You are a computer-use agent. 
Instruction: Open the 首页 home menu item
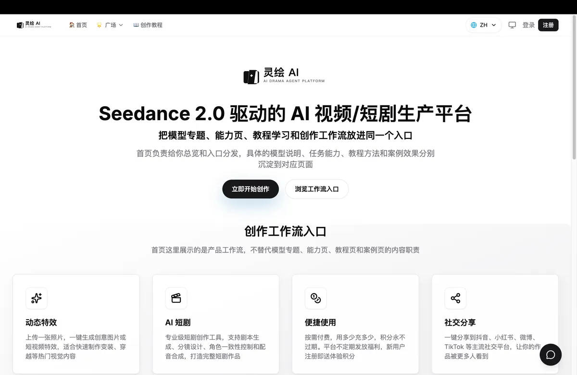pos(78,25)
